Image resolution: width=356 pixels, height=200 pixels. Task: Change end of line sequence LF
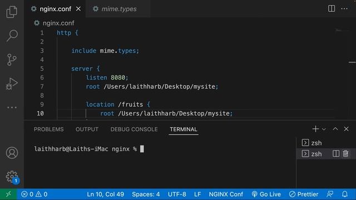197,194
